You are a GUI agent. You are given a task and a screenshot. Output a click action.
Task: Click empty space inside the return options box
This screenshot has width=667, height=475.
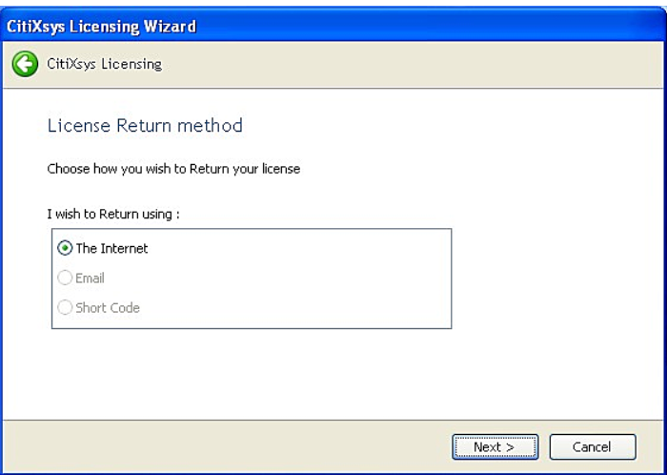(x=297, y=279)
